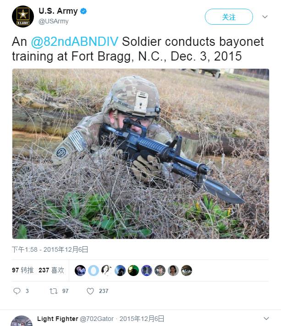Expand the tweet options chevron

point(264,17)
